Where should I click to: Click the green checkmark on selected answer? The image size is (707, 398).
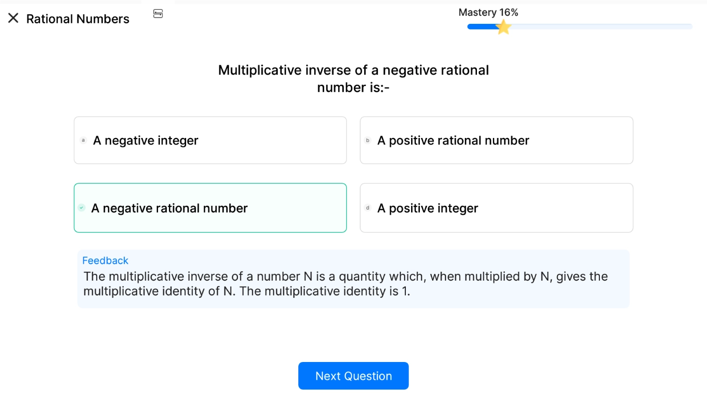82,208
